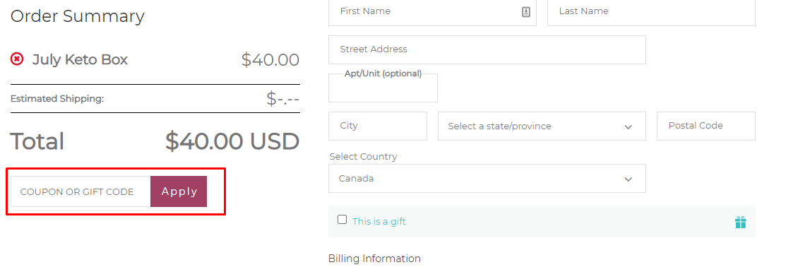This screenshot has width=810, height=272.
Task: Click the Estimated Shipping label
Action: 56,99
